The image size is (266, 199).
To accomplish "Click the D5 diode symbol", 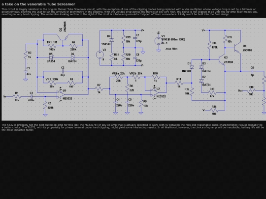I will 51,57.
